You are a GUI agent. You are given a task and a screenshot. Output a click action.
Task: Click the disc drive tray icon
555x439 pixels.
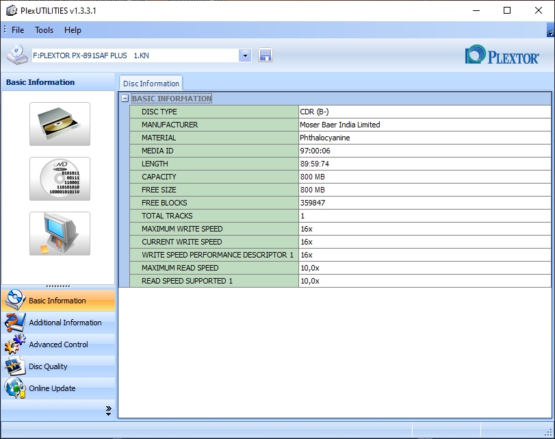pos(60,124)
